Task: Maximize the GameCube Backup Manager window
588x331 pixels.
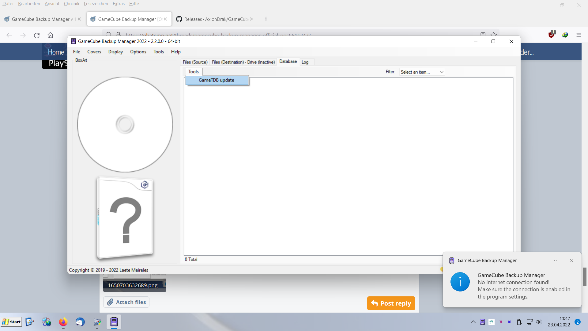Action: coord(493,41)
